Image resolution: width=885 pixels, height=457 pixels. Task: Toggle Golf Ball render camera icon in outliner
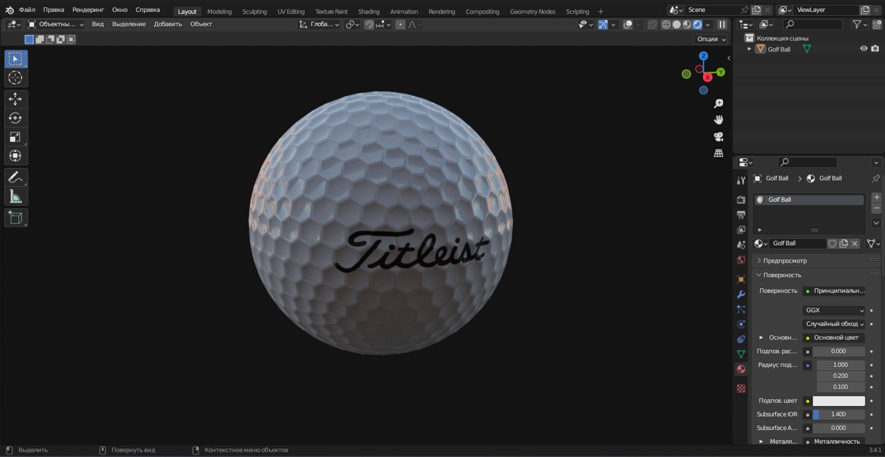tap(875, 49)
